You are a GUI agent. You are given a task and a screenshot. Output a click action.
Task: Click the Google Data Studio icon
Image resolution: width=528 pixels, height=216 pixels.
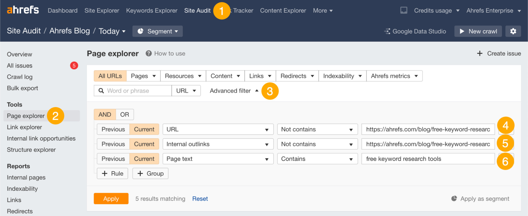point(387,31)
